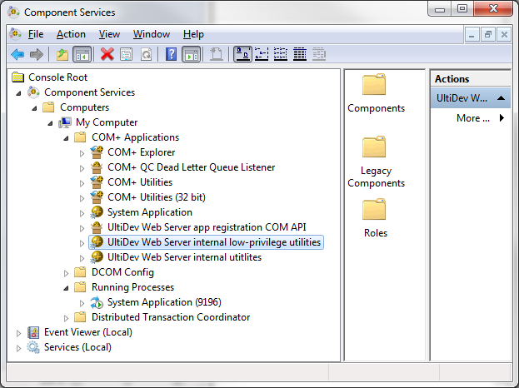Select Services (Local) in the tree
This screenshot has width=519, height=388.
point(77,347)
